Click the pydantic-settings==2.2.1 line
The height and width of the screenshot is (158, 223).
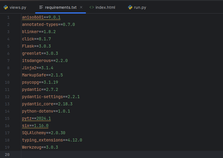click(x=51, y=97)
